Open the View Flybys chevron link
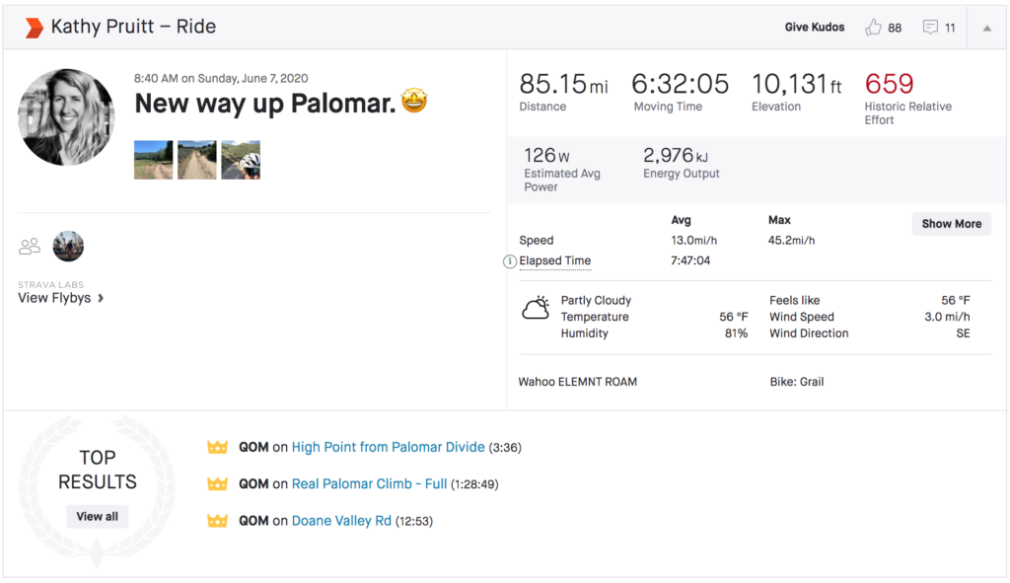 (x=60, y=298)
